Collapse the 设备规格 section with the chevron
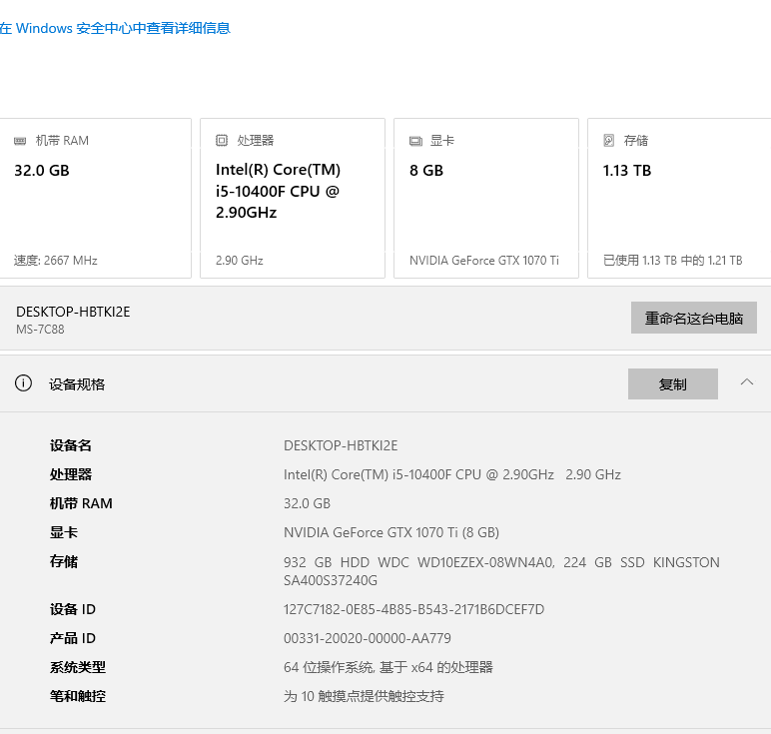 (x=747, y=382)
